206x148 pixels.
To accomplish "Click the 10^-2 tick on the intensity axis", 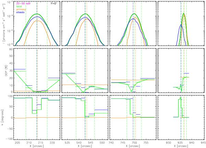I will (x=10, y=2).
